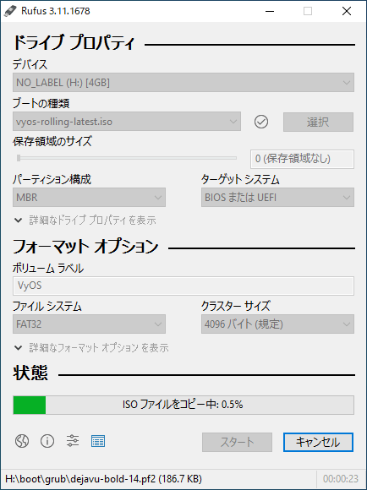Open the デバイス drive dropdown
The width and height of the screenshot is (367, 490).
click(x=183, y=83)
